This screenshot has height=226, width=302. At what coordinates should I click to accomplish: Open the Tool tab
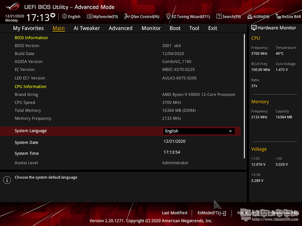[x=194, y=28]
